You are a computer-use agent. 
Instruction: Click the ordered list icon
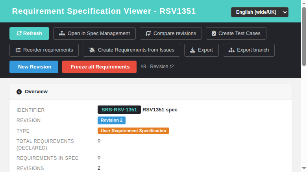point(18,50)
